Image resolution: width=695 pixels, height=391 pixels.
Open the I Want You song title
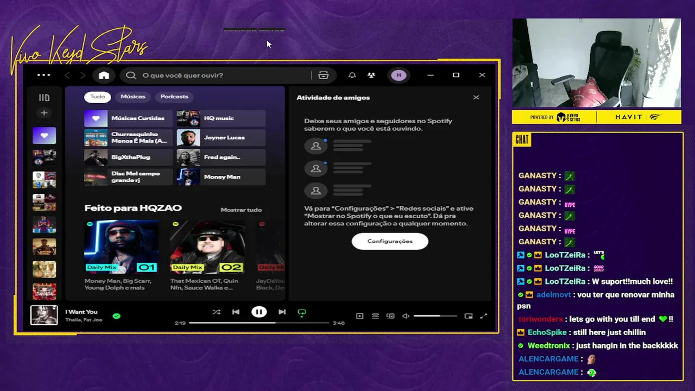click(x=81, y=312)
